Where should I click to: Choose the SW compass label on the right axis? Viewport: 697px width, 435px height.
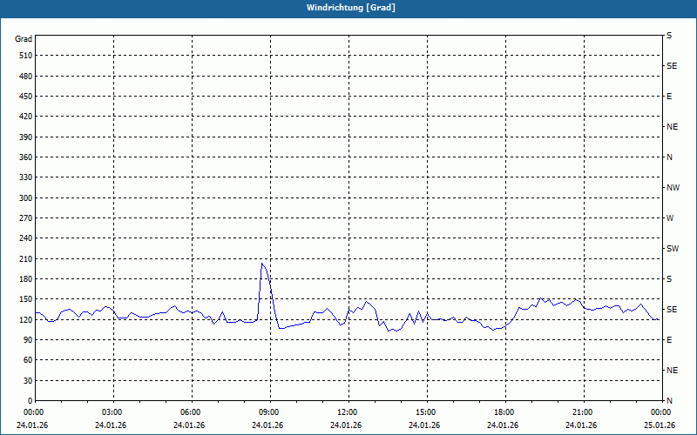(x=673, y=249)
